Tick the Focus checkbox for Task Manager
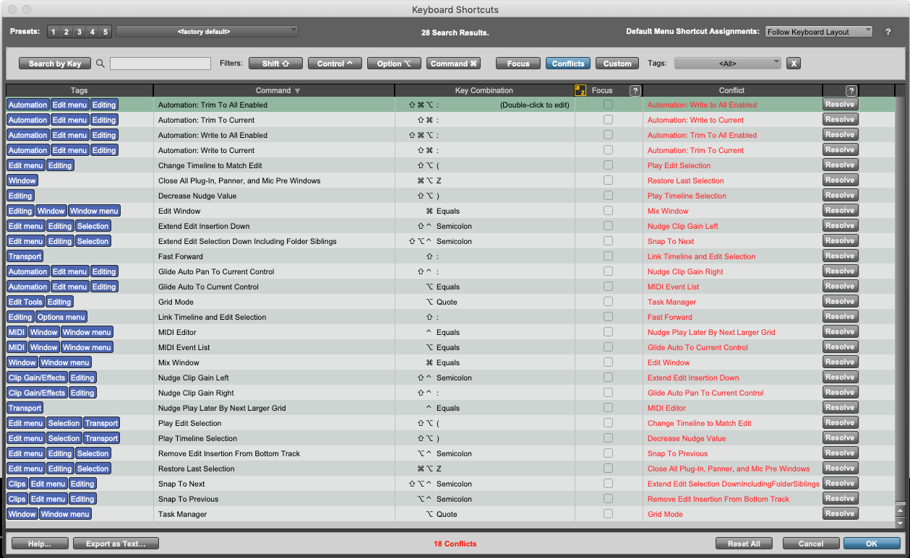The width and height of the screenshot is (910, 558). 608,514
